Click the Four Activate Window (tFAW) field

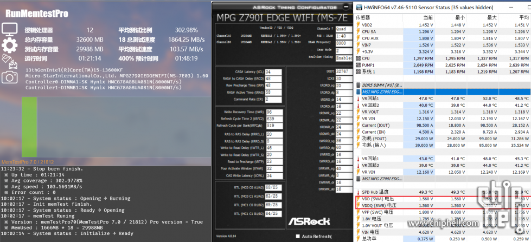(274, 169)
